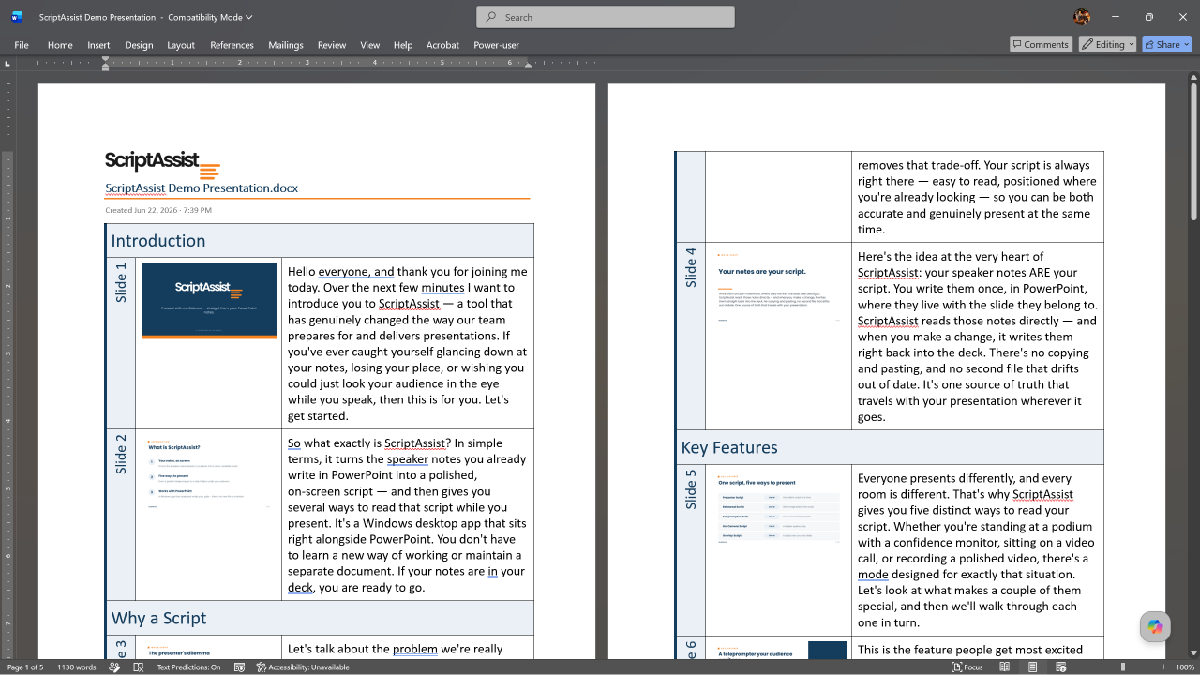
Task: Switch to the Home ribbon tab
Action: pyautogui.click(x=60, y=45)
